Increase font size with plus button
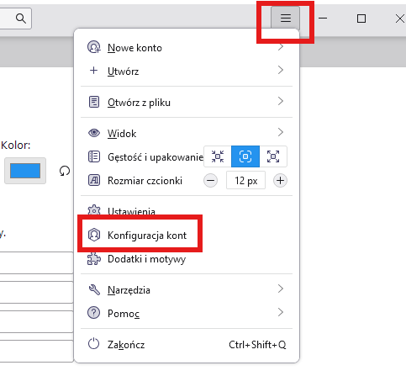The width and height of the screenshot is (406, 376). [x=280, y=181]
